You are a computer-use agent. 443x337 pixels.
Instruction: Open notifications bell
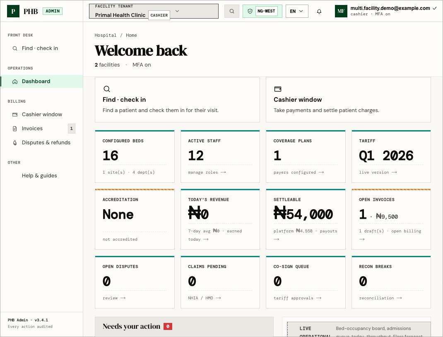(319, 11)
